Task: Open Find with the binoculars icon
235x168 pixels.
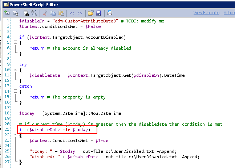Action: 26,13
